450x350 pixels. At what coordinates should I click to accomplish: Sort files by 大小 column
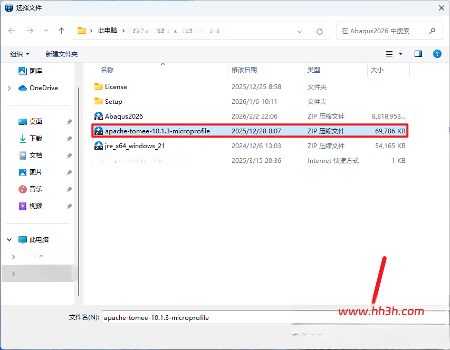[377, 70]
